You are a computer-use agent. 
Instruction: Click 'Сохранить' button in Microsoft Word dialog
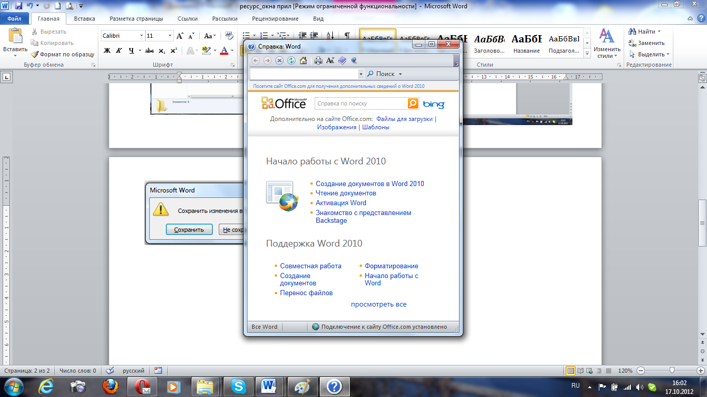pos(189,230)
